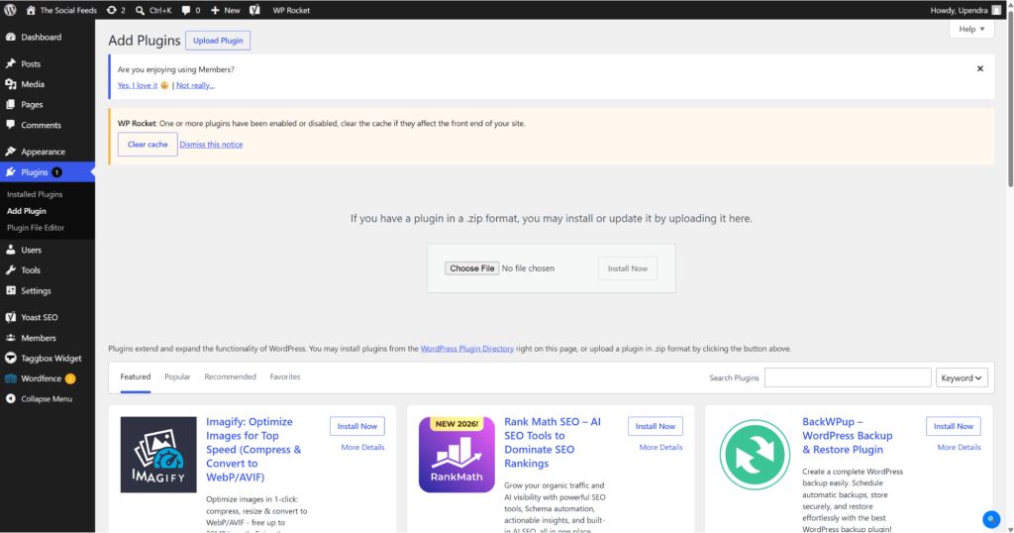This screenshot has width=1014, height=533.
Task: Open the WordPress Plugin Directory link
Action: tap(467, 349)
